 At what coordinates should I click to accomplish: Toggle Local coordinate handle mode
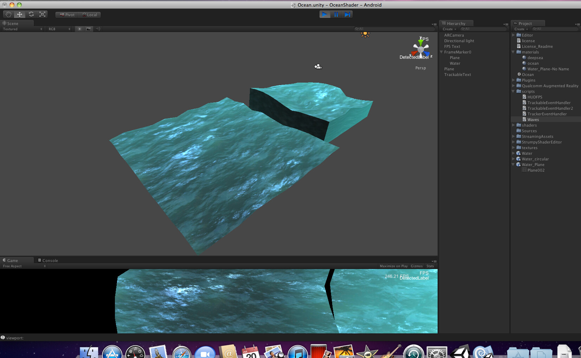[x=90, y=14]
